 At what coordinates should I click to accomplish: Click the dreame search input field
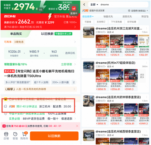123,5
